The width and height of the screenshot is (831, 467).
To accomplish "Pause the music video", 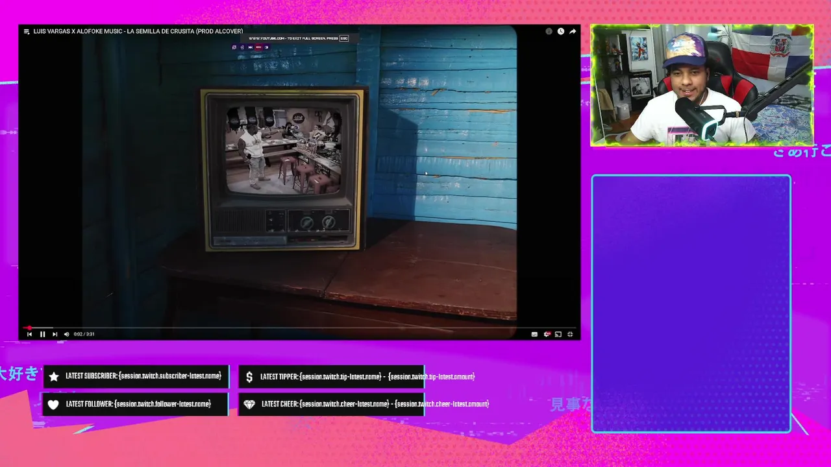I will [42, 334].
